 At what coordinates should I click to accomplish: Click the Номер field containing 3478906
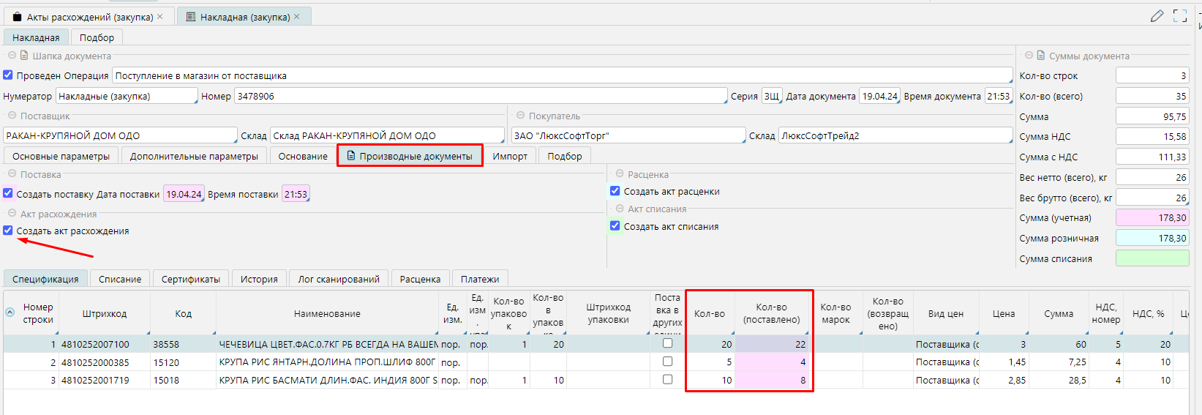click(480, 96)
